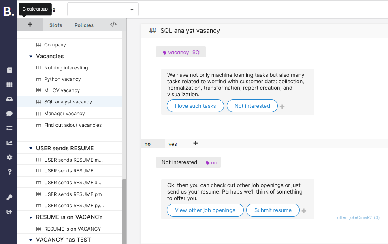Viewport: 388px width, 244px height.
Task: Open the project dropdown at top
Action: point(103,9)
